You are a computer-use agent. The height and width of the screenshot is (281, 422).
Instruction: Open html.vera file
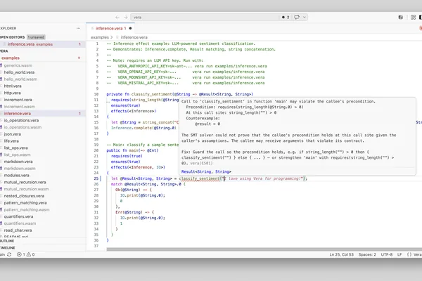coord(13,86)
